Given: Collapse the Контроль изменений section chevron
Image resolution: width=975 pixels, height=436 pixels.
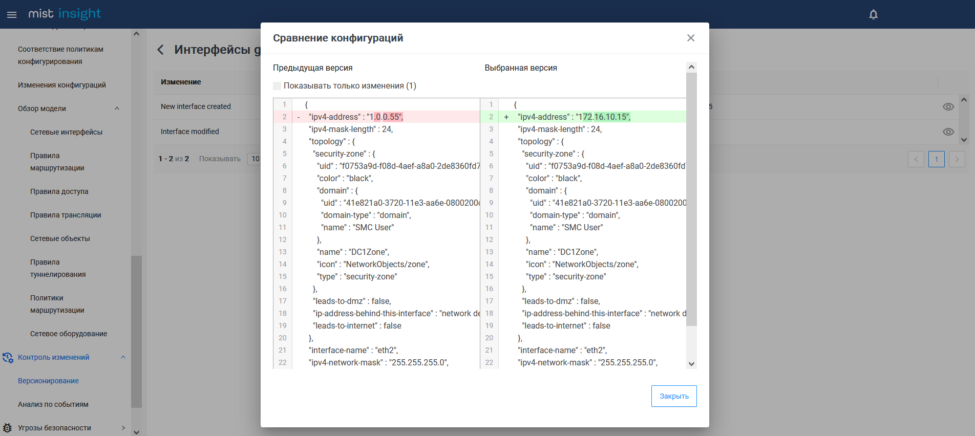Looking at the screenshot, I should (123, 357).
